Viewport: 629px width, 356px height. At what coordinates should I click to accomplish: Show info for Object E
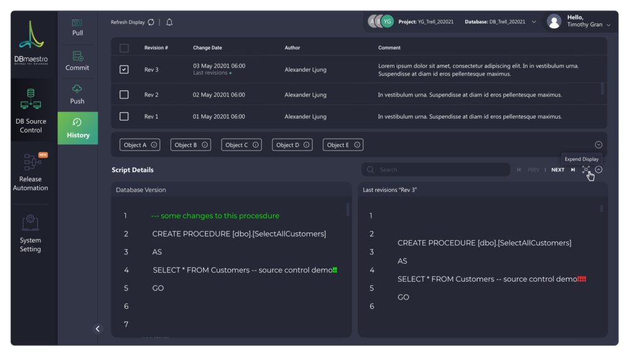(x=357, y=145)
